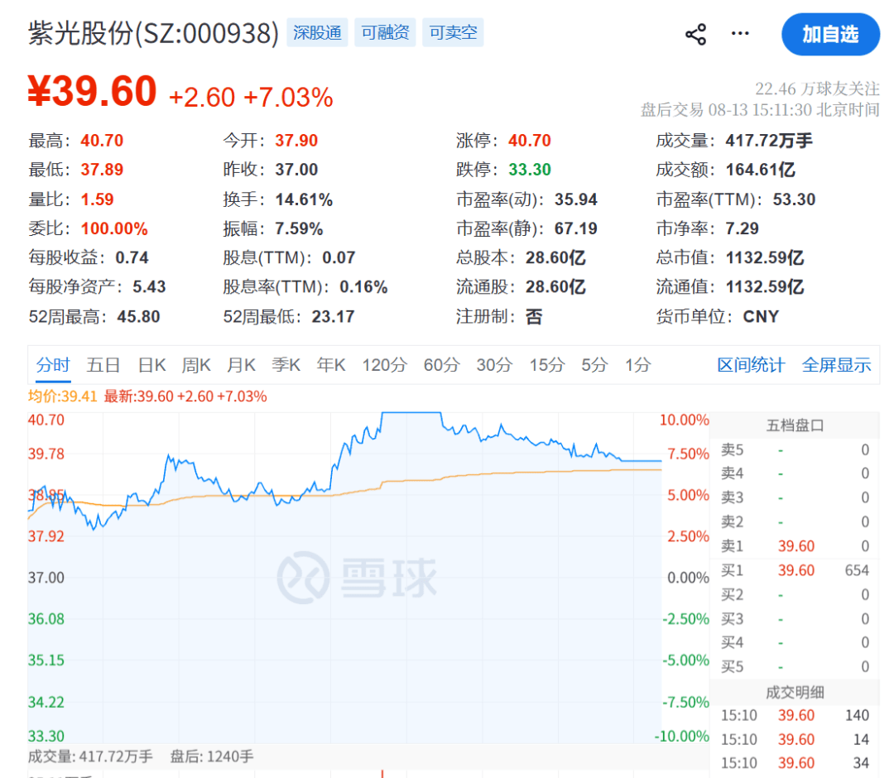The height and width of the screenshot is (778, 894).
Task: Click the 跌停 value 33.30
Action: point(530,170)
